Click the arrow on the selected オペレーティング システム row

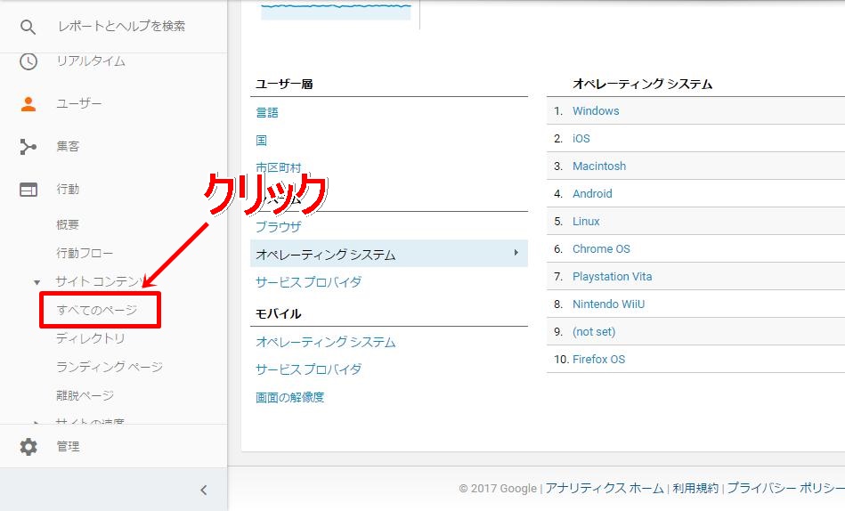click(516, 252)
